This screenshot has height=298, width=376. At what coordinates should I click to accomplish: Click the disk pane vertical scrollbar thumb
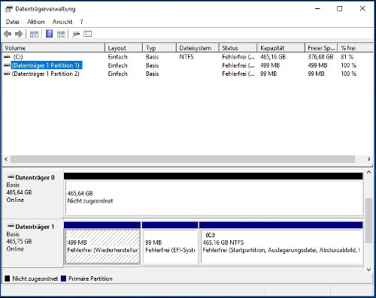click(368, 221)
